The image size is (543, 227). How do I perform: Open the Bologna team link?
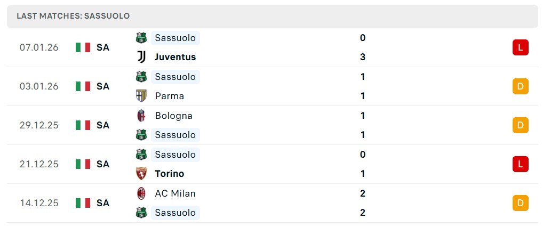point(173,116)
